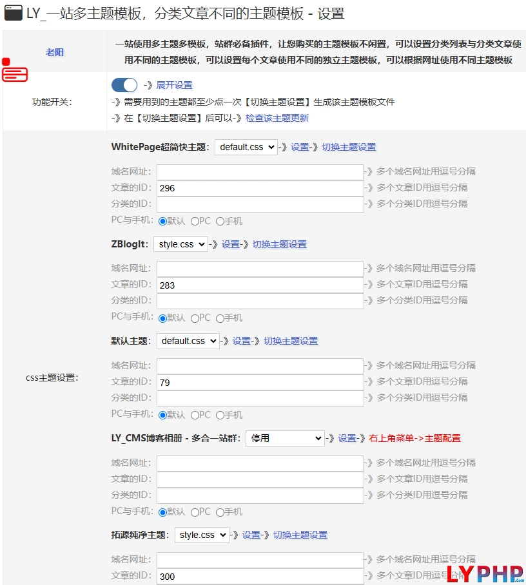Click 切换主题设置 for WhitePage超简快主题

pos(349,146)
